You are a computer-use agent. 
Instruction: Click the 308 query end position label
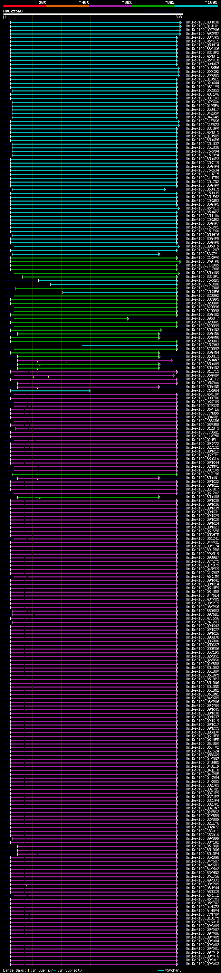pyautogui.click(x=179, y=17)
